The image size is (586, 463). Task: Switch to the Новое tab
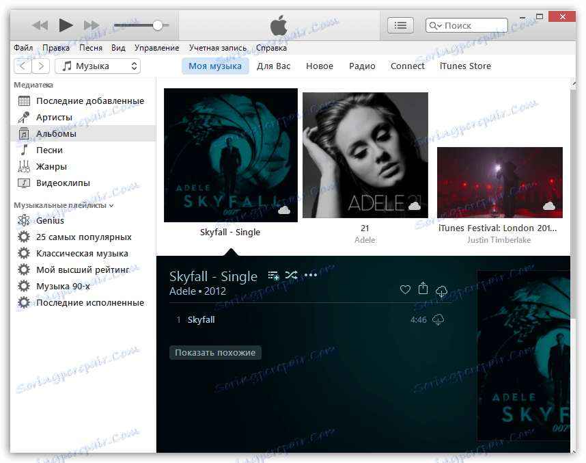pyautogui.click(x=320, y=66)
